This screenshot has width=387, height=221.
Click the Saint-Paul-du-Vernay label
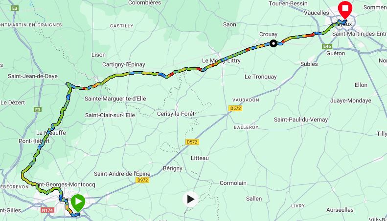(x=301, y=120)
